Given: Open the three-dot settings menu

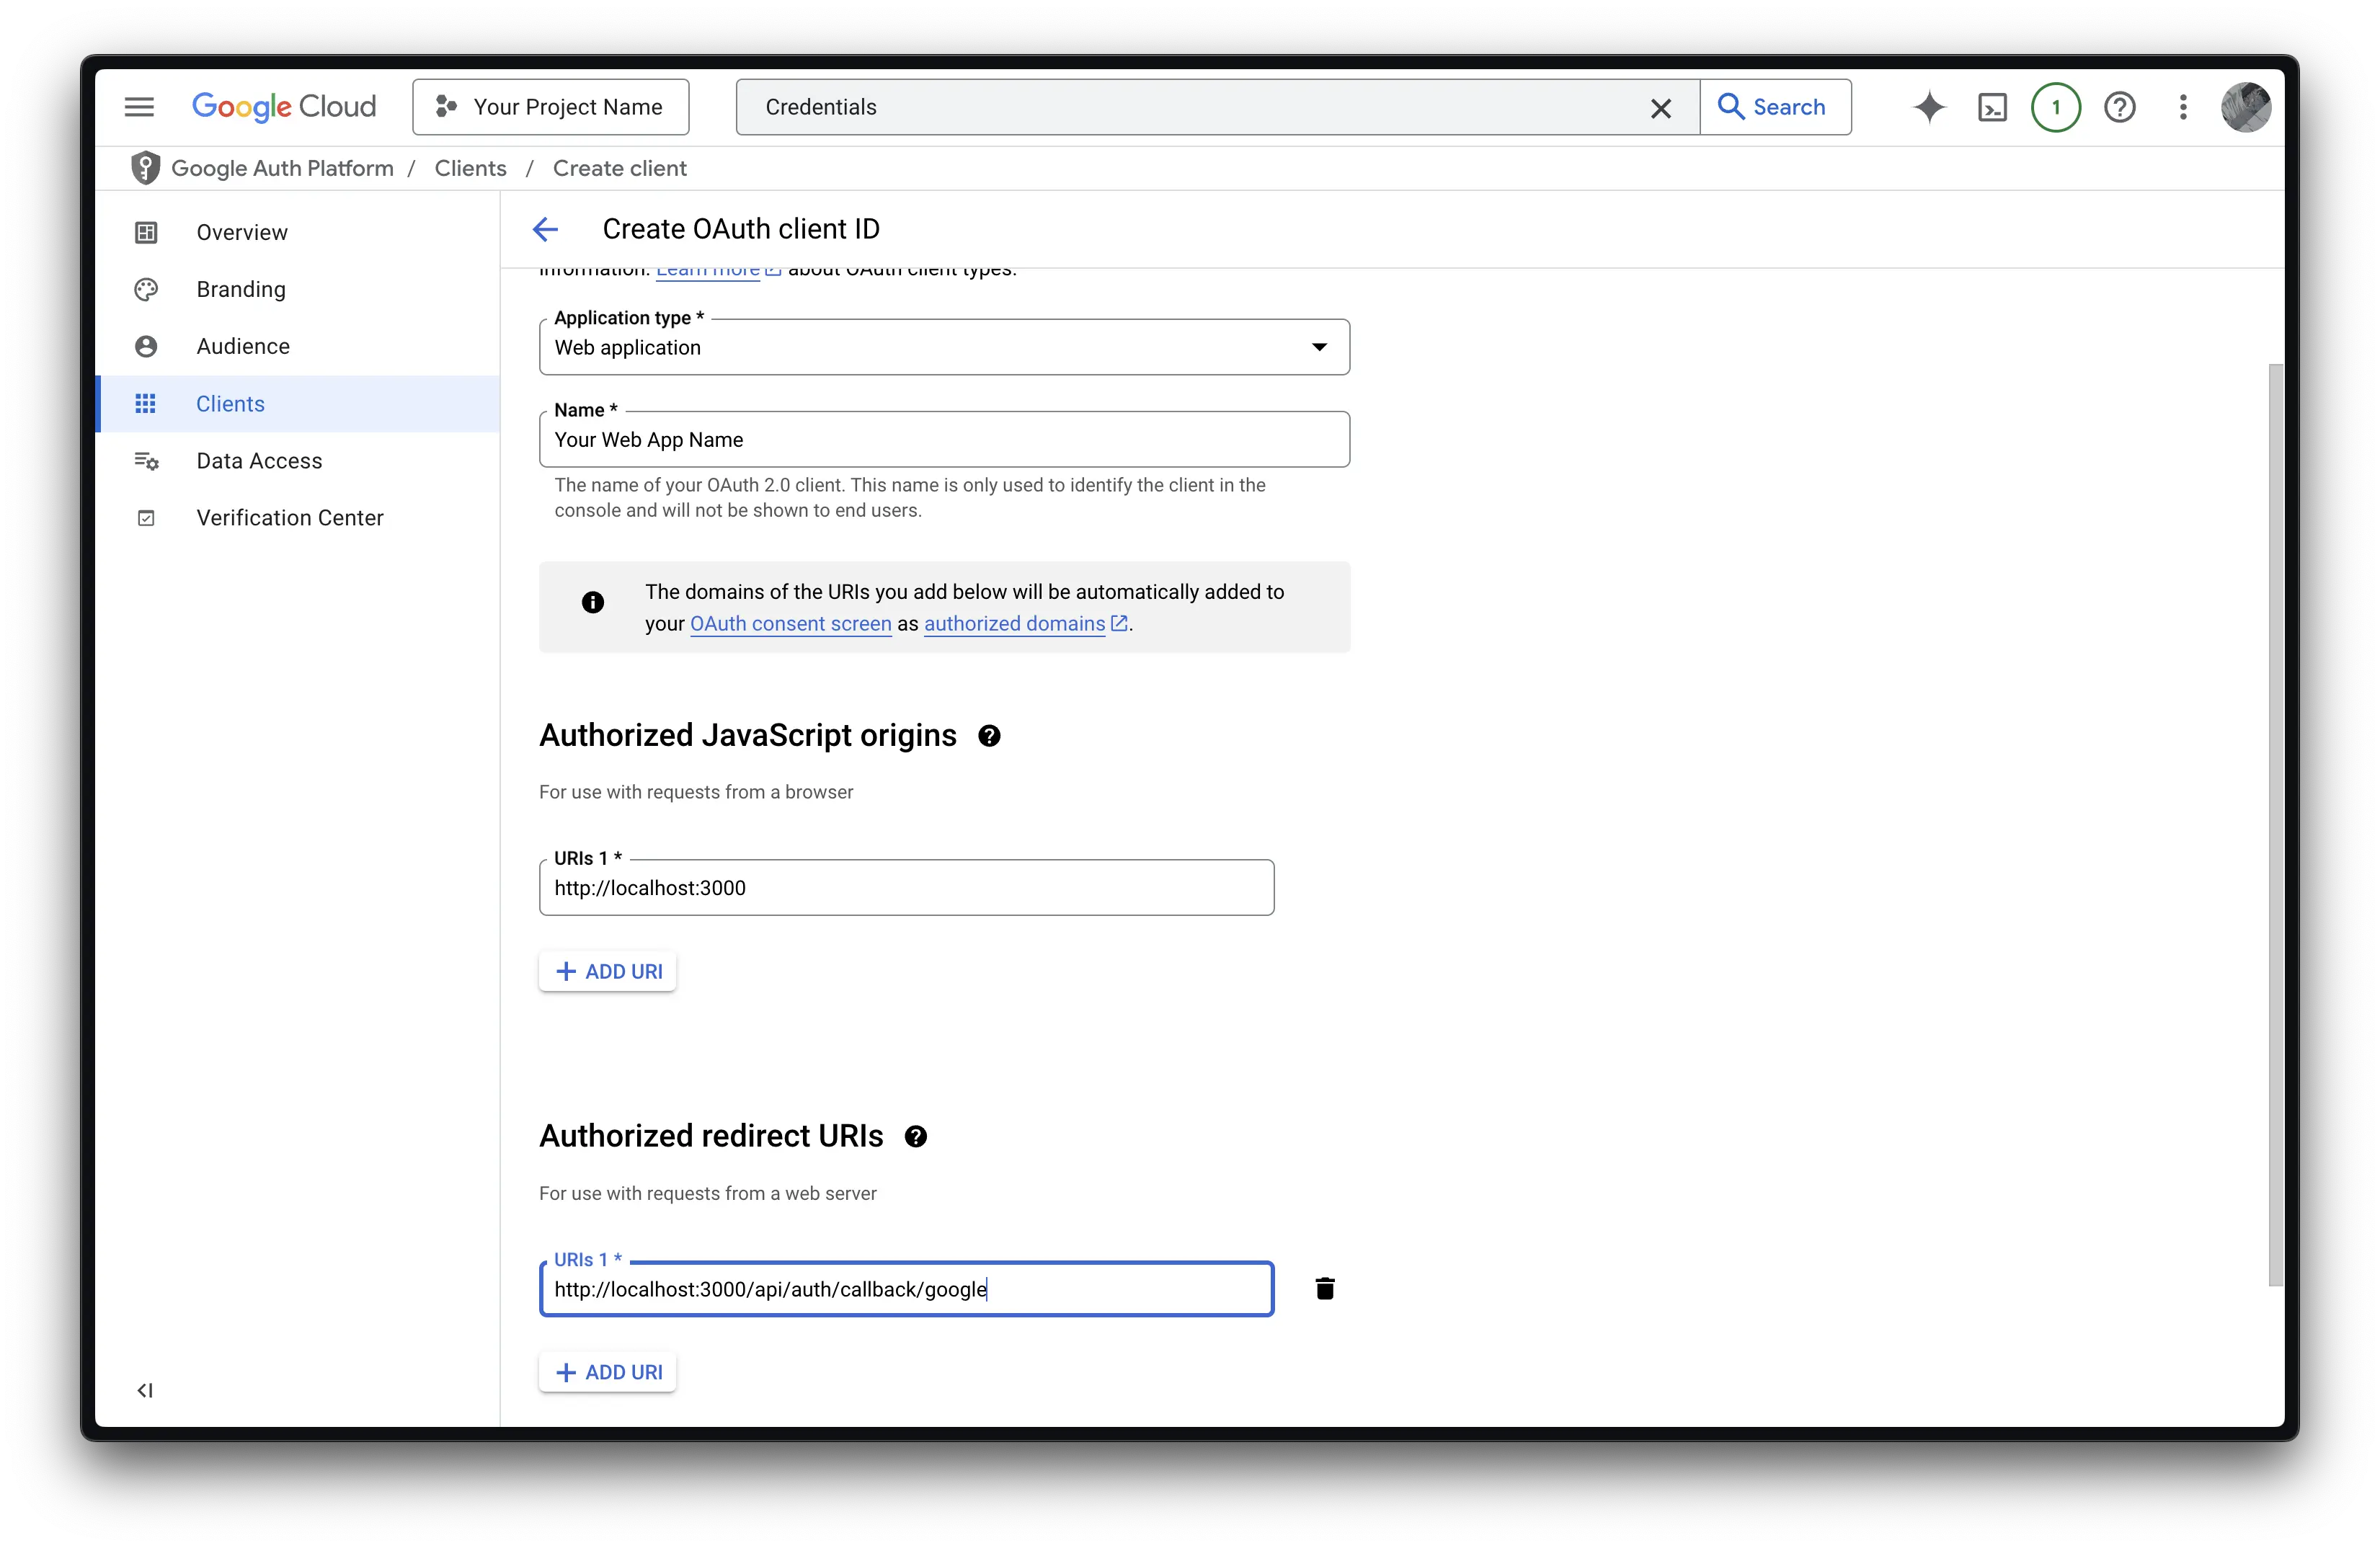Looking at the screenshot, I should pos(2183,107).
